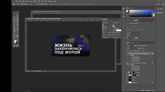Open the font family dropdown in Character panel
This screenshot has width=165, height=92.
tap(108, 23)
